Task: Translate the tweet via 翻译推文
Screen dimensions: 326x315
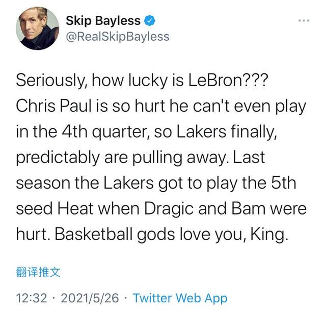Action: [38, 272]
